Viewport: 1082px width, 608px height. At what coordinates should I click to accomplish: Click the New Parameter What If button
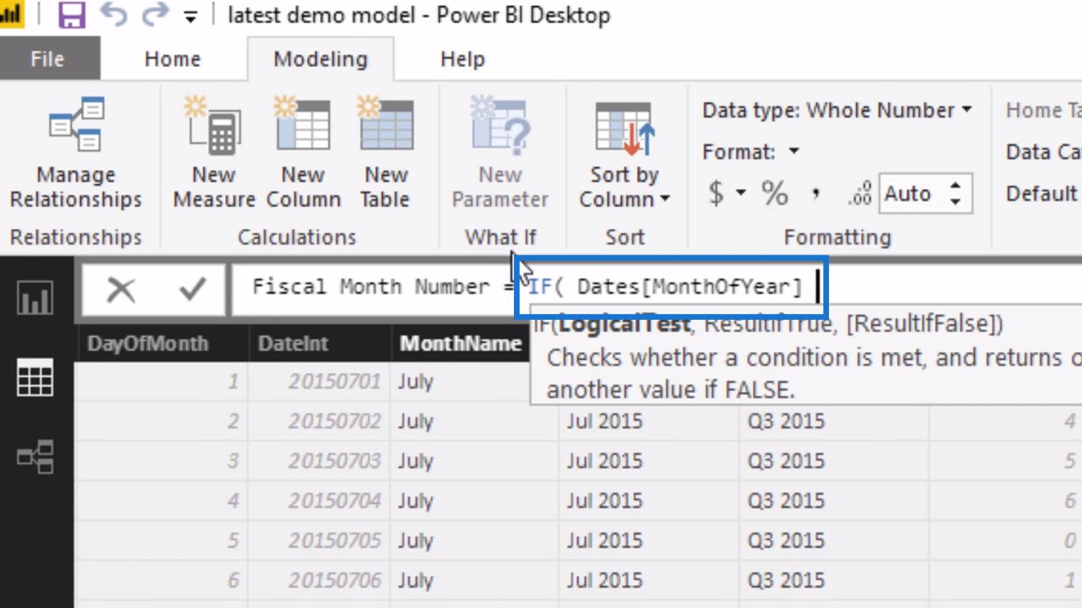[x=500, y=152]
